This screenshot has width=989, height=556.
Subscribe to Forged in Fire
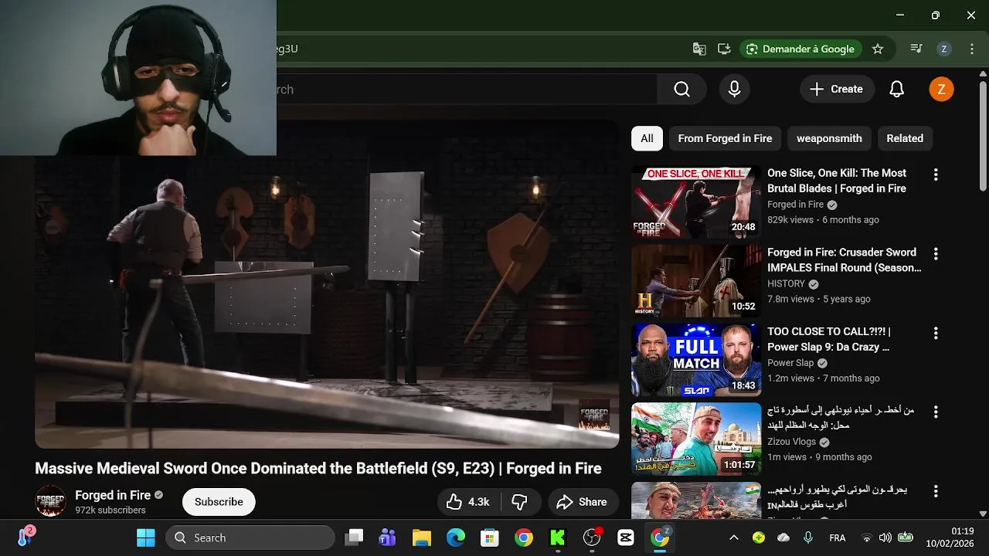[x=219, y=502]
